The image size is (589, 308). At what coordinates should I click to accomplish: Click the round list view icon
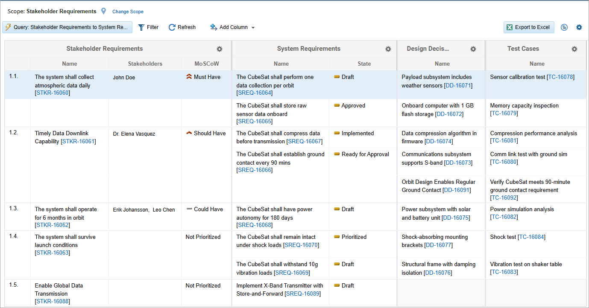click(564, 27)
